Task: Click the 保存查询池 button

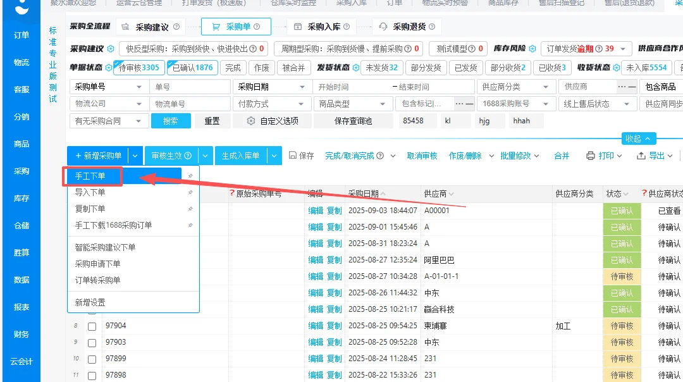Action: [x=354, y=121]
